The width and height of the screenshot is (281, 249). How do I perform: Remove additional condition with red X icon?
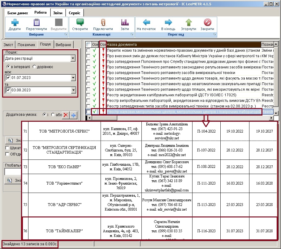[66, 115]
